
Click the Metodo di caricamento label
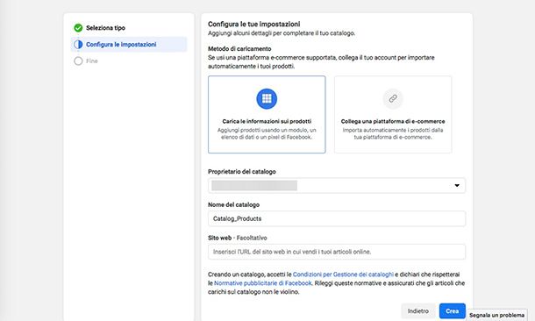[x=239, y=49]
